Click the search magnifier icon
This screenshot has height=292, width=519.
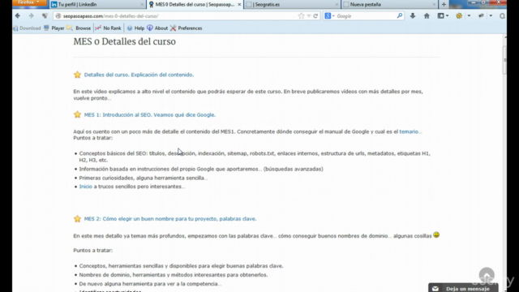(x=400, y=16)
